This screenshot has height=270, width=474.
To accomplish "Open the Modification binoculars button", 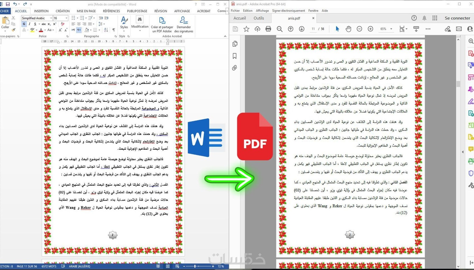I will pos(140,24).
